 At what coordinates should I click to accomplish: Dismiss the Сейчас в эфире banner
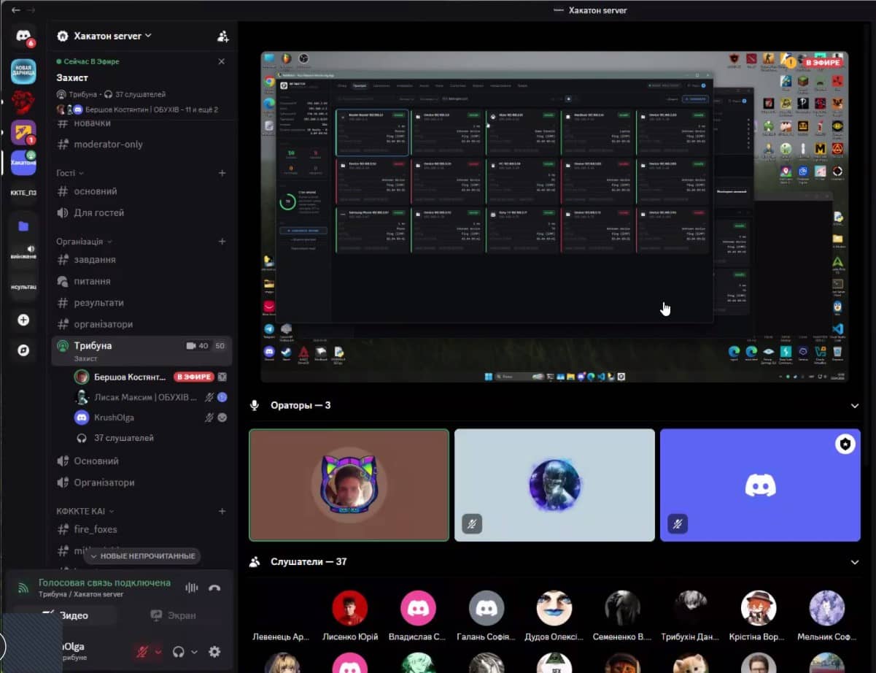(222, 61)
